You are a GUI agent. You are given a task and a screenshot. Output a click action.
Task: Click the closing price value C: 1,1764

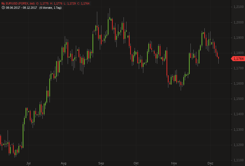pos(83,3)
